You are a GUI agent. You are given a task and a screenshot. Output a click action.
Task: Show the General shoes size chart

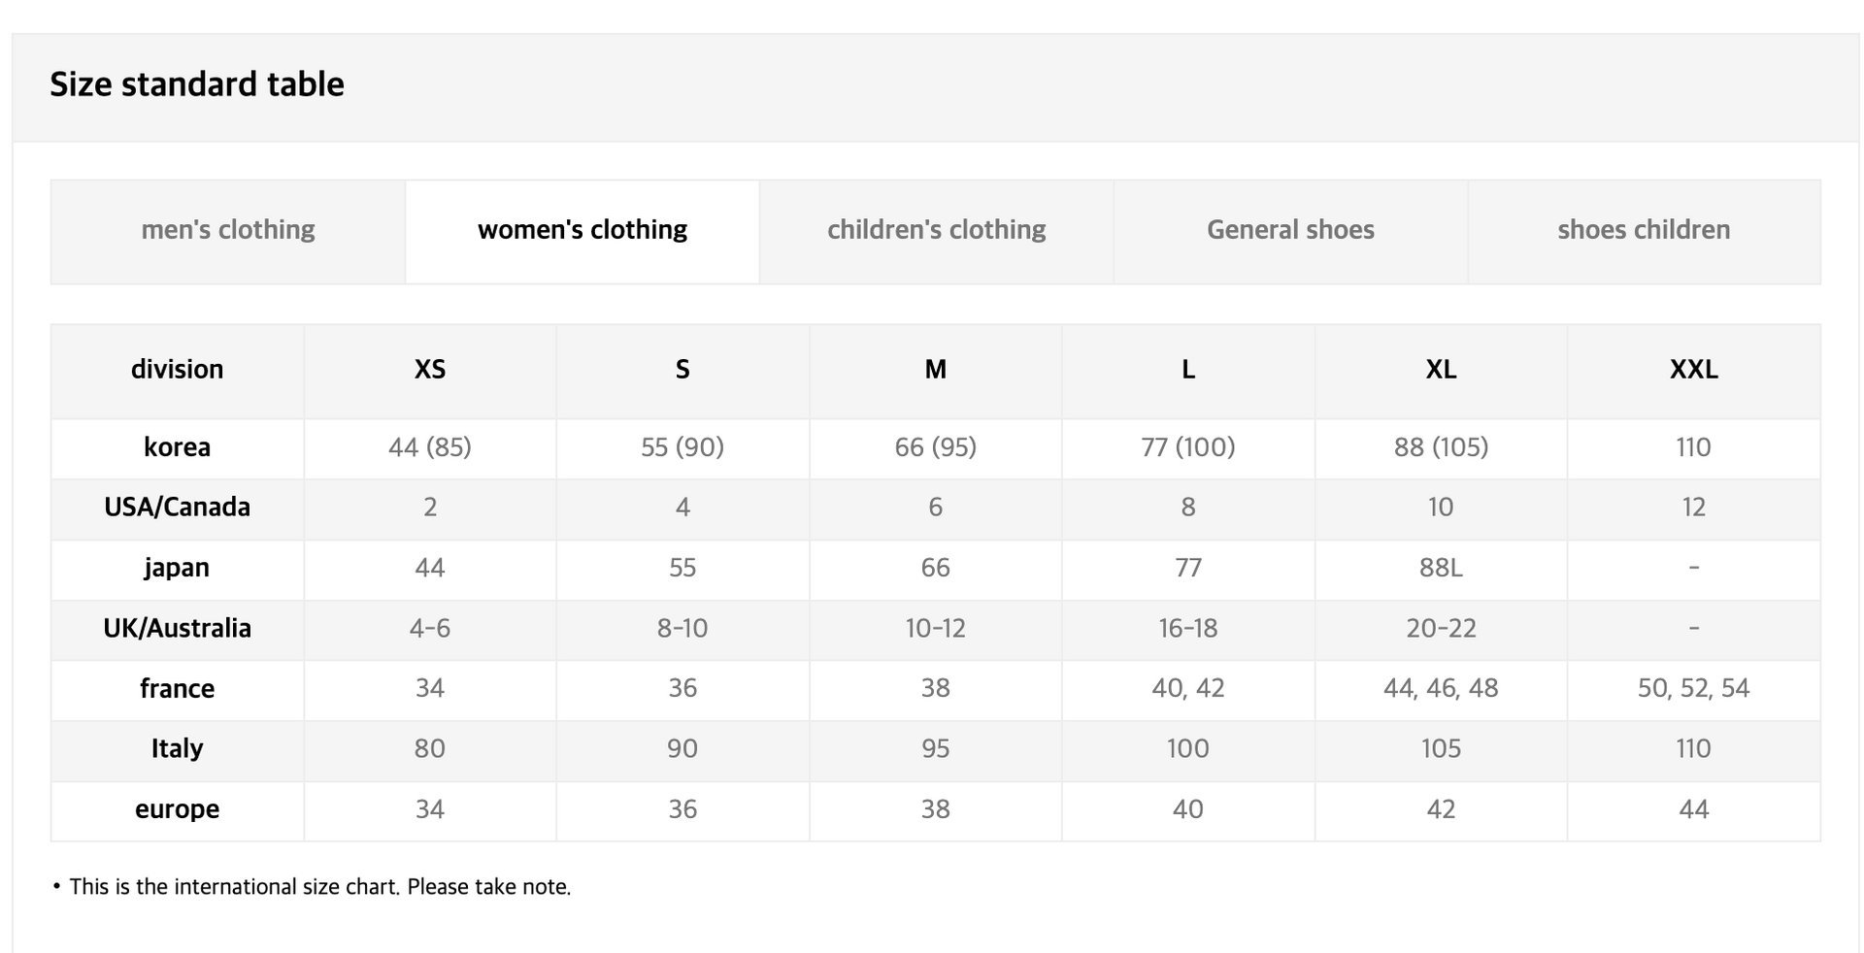1290,231
